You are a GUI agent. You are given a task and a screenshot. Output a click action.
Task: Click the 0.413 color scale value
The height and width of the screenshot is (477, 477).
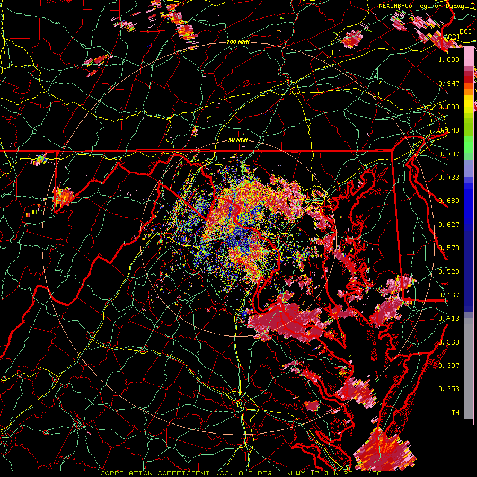click(449, 319)
